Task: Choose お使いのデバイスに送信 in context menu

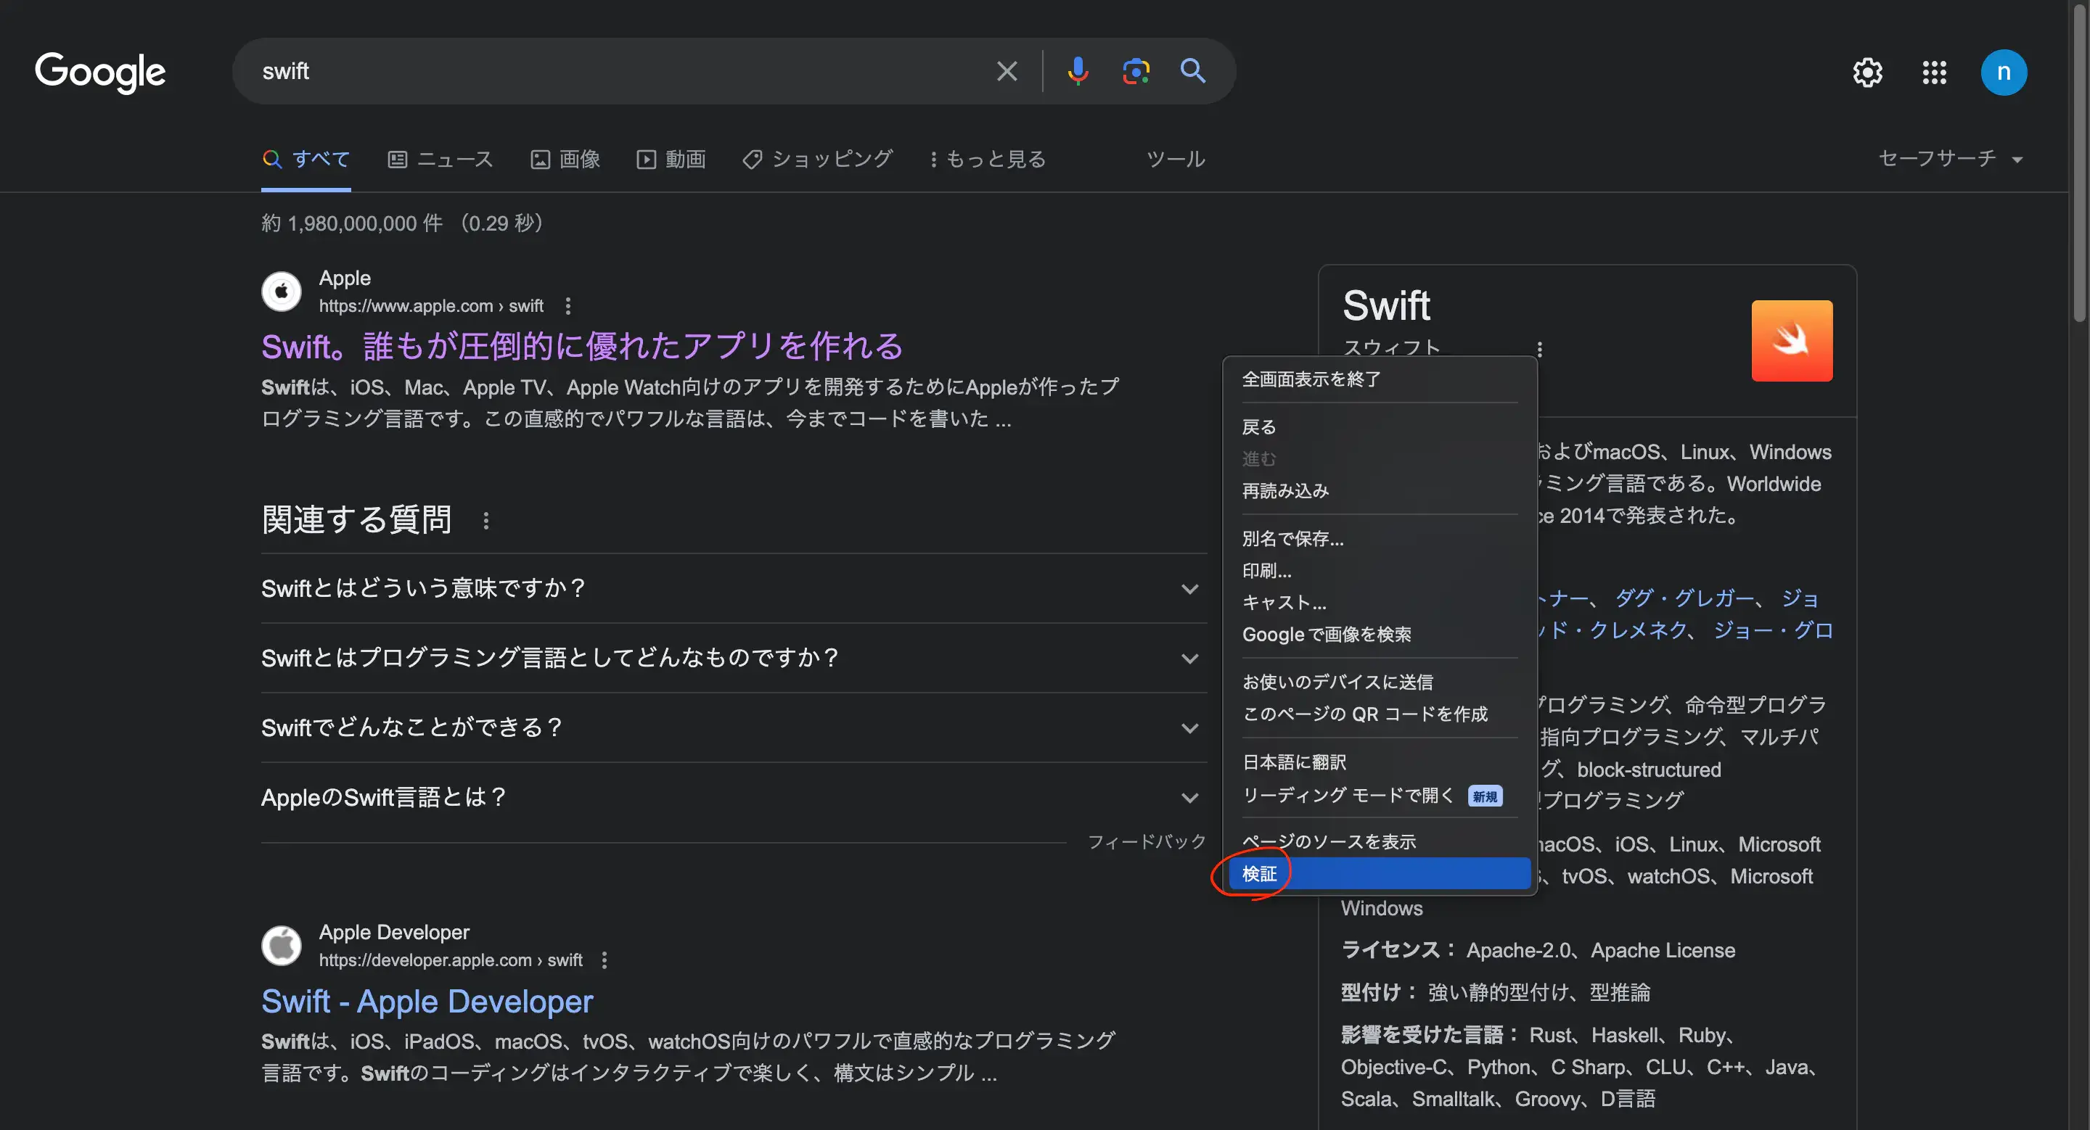Action: [x=1380, y=682]
